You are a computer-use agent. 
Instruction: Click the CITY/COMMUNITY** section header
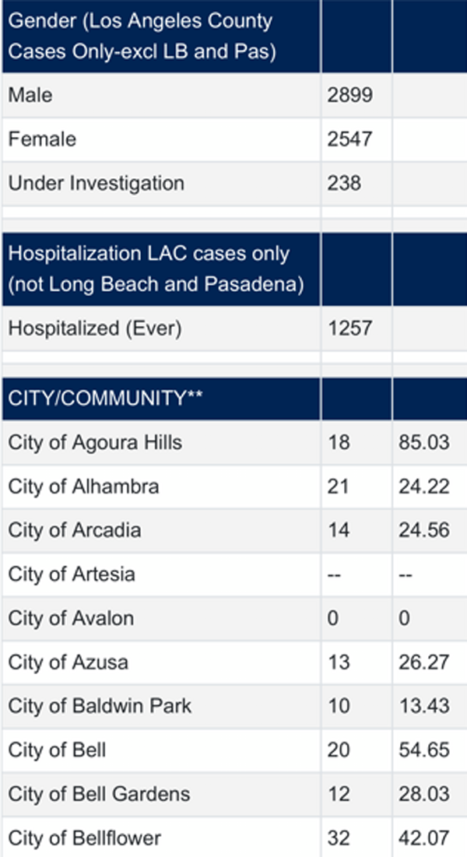pyautogui.click(x=106, y=399)
